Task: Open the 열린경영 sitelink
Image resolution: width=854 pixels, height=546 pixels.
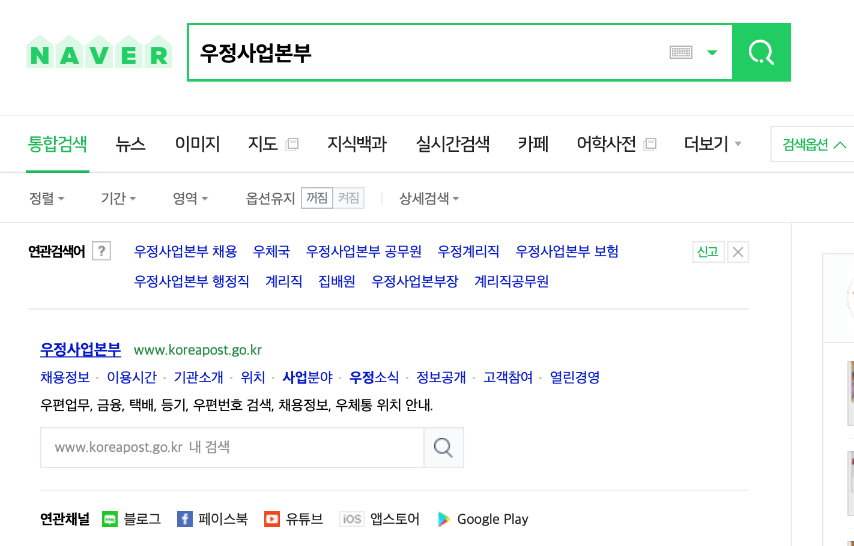Action: pos(575,377)
